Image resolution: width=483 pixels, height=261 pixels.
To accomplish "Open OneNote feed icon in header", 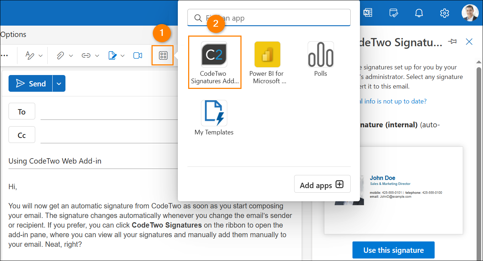I will (x=368, y=13).
